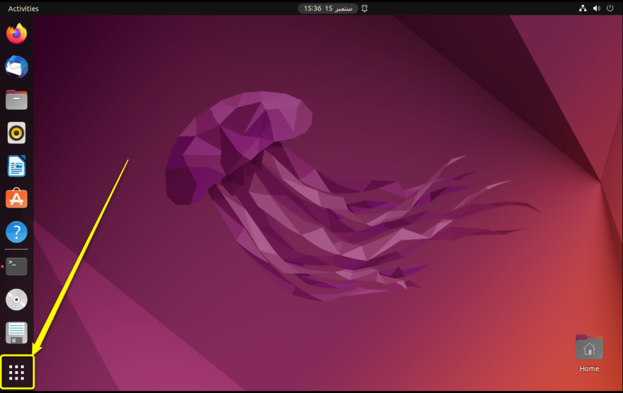Click the Home label under the desktop icon
The image size is (623, 393).
(589, 368)
